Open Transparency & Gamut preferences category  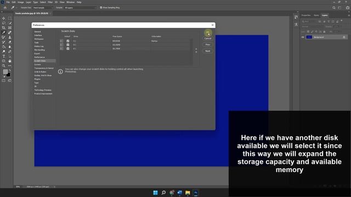(44, 68)
